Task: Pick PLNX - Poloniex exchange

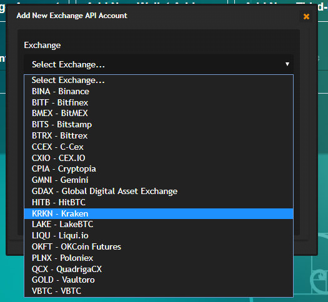Action: tap(159, 258)
